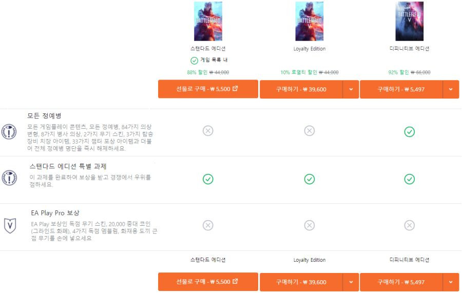Click the EA Play Pro shield icon
Image resolution: width=462 pixels, height=293 pixels.
tap(10, 226)
